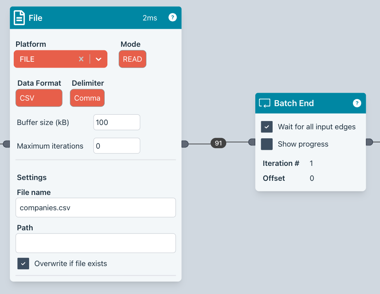This screenshot has height=294, width=380.
Task: Click the File node output port
Action: [x=185, y=144]
